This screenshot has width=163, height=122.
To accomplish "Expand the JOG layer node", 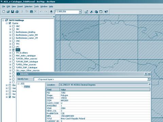I will [x=10, y=50].
